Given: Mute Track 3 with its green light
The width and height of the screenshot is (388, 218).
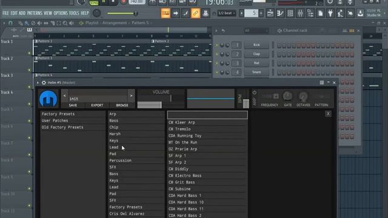Looking at the screenshot, I should pos(29,87).
